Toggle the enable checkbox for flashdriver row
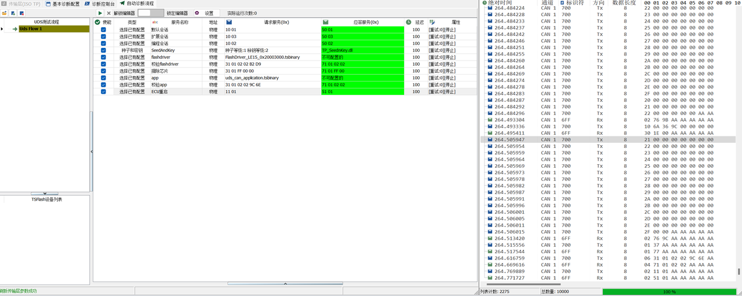Image resolution: width=742 pixels, height=296 pixels. pos(103,57)
